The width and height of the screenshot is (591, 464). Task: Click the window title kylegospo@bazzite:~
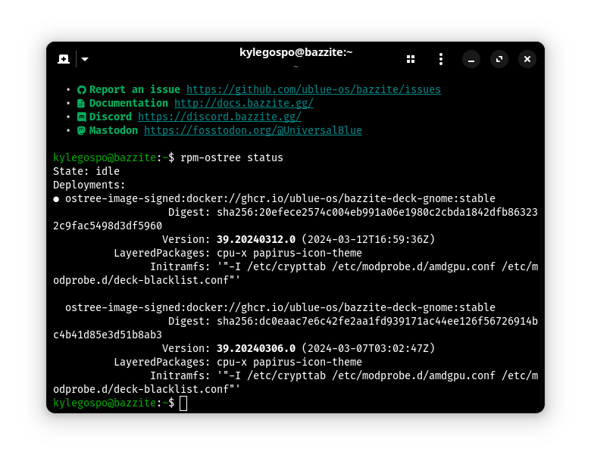[x=295, y=52]
